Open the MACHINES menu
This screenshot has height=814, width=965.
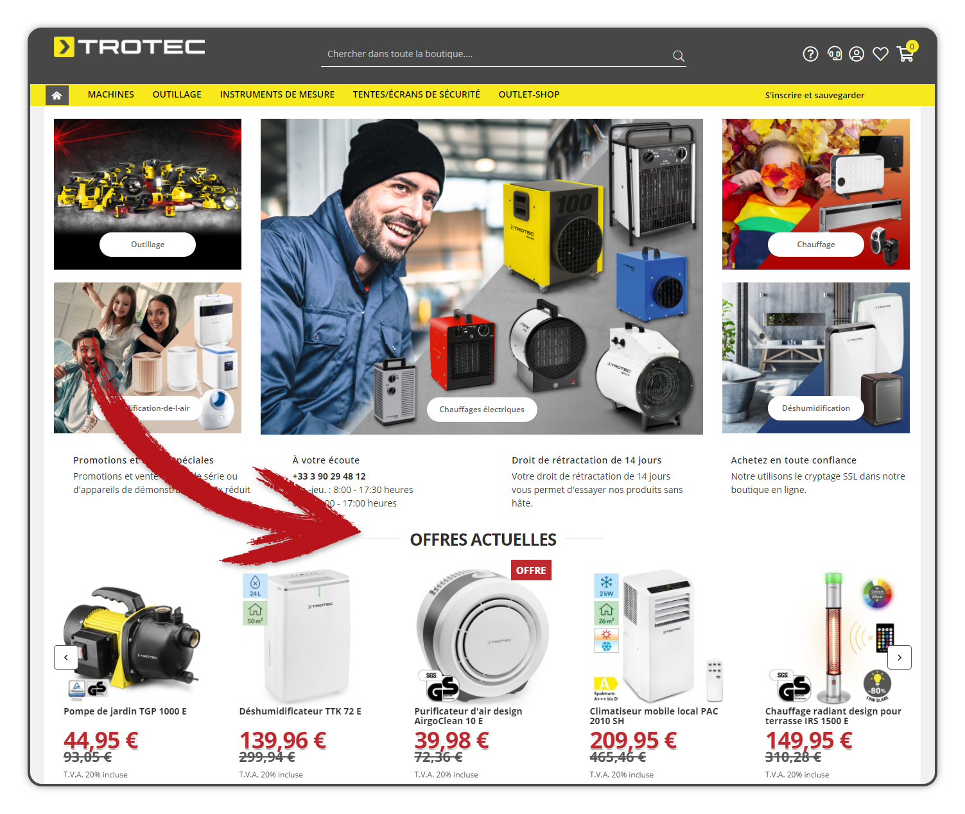111,94
